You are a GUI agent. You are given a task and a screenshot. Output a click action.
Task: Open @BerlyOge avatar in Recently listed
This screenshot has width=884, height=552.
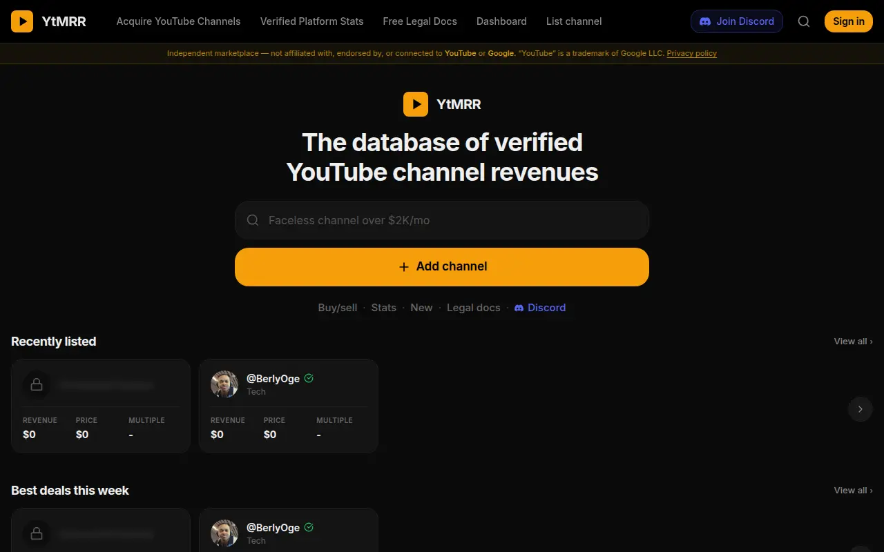point(224,384)
